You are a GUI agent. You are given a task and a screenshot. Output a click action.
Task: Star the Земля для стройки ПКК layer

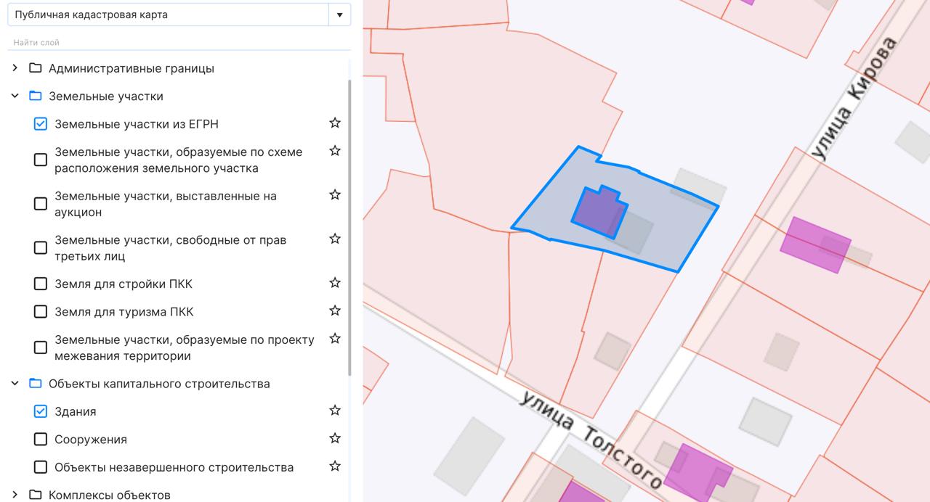click(x=335, y=283)
